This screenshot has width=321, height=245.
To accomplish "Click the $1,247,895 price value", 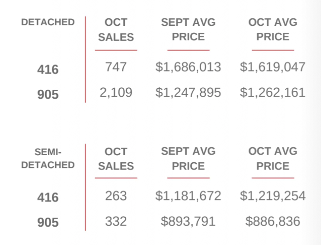I will click(x=188, y=92).
